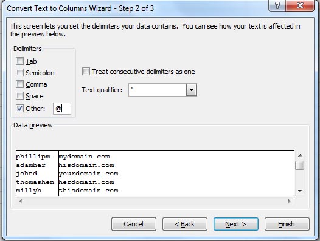Click the Help question mark icon
Screen dimensions: 320x241
[277, 5]
